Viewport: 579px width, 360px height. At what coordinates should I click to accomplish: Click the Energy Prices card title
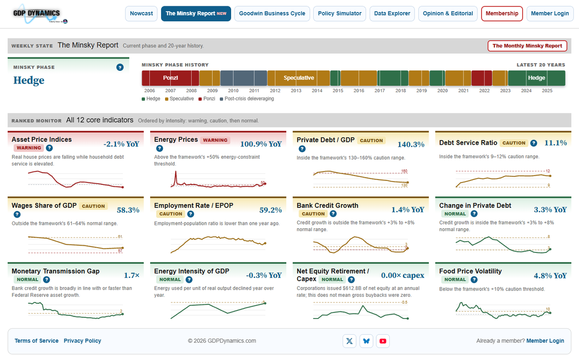176,139
